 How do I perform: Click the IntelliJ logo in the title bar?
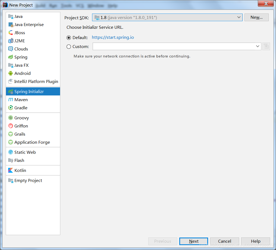point(5,5)
